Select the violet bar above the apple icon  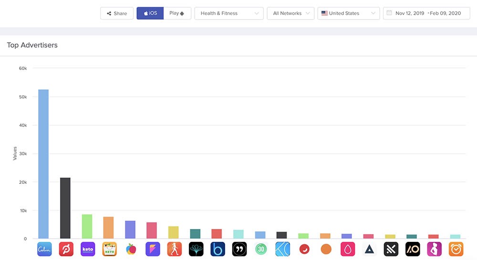[x=130, y=230]
